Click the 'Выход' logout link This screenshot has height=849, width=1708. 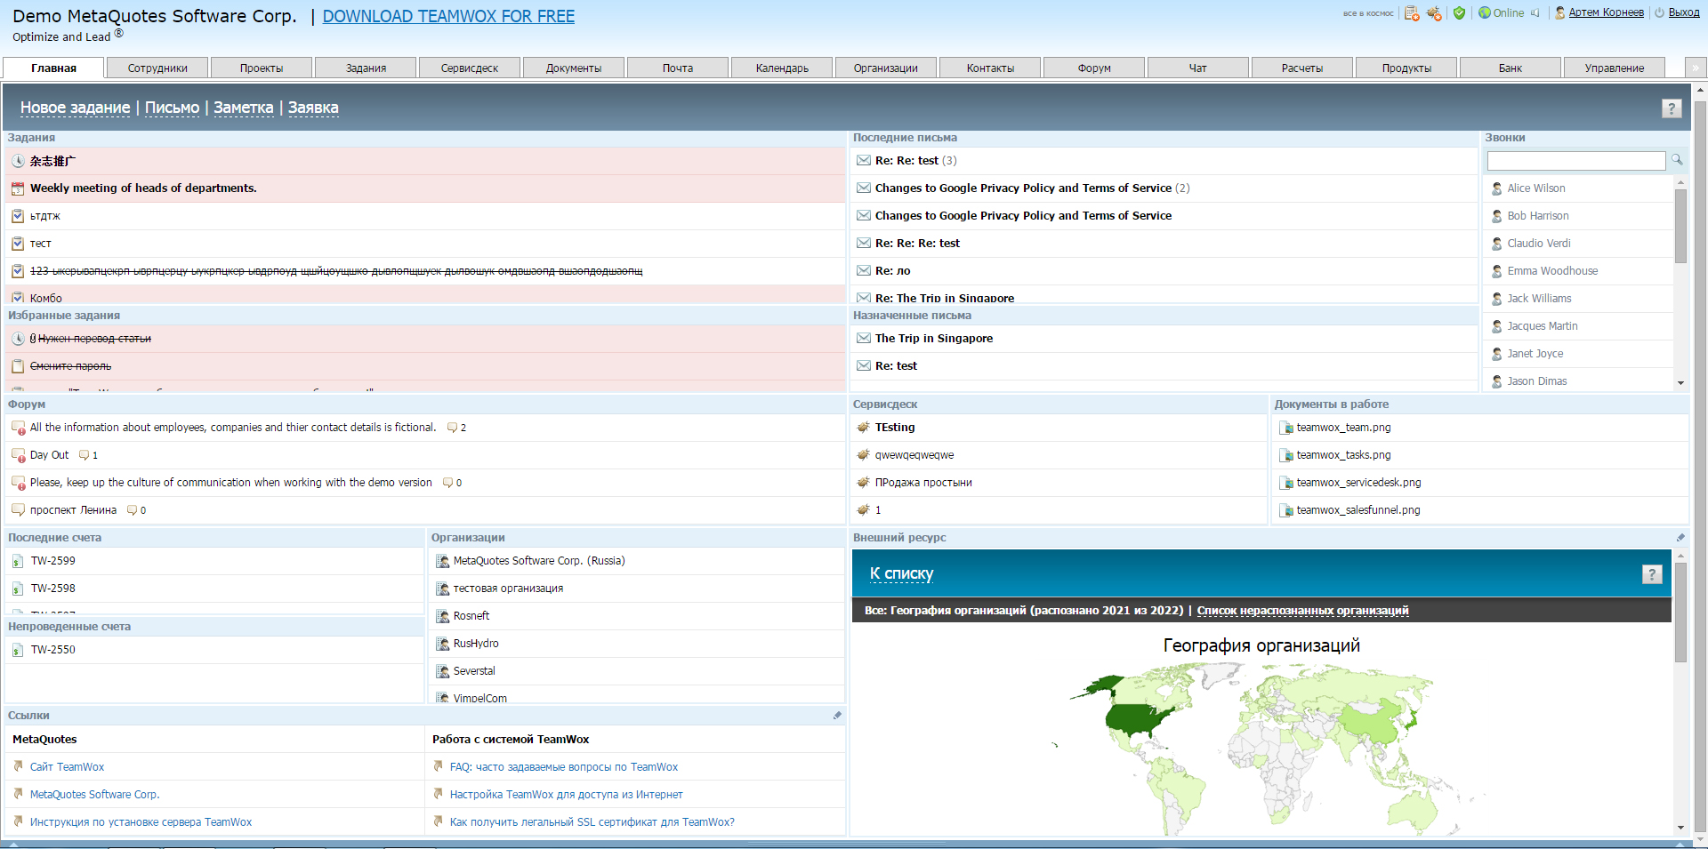pyautogui.click(x=1683, y=12)
